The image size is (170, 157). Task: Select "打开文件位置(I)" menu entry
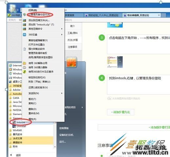36,45
